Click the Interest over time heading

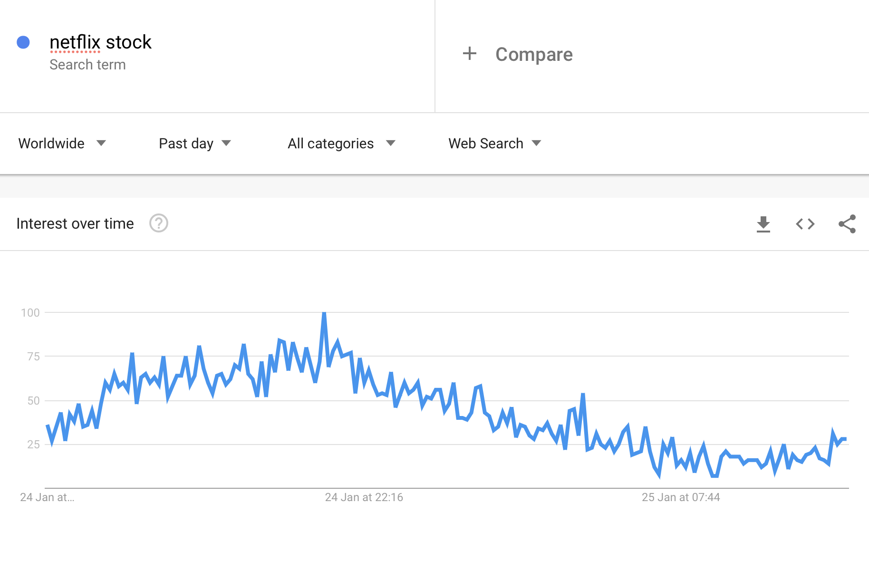click(75, 223)
